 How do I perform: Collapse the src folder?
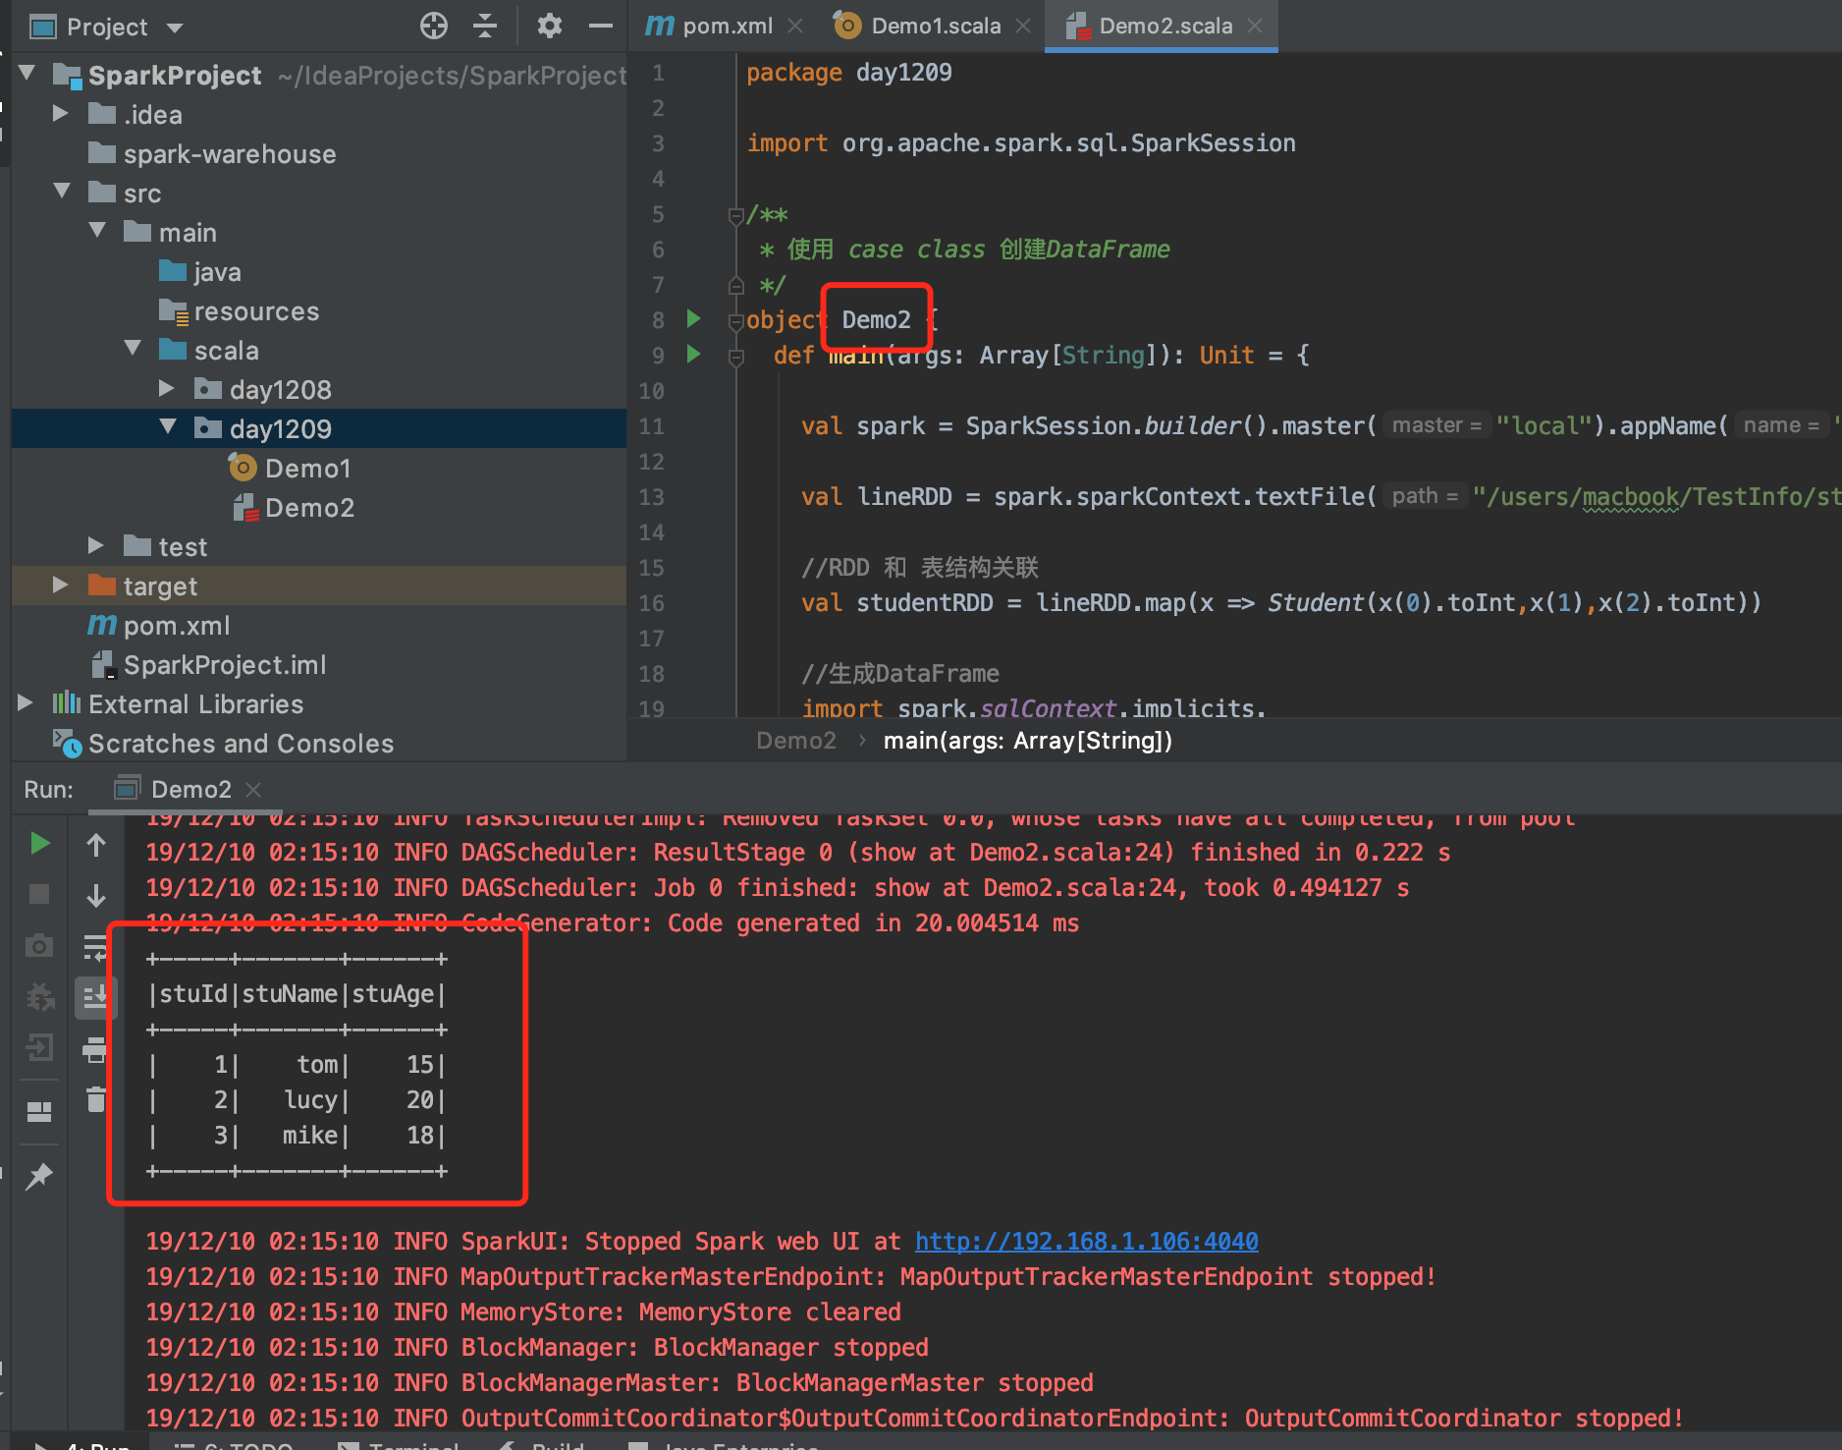(x=63, y=192)
